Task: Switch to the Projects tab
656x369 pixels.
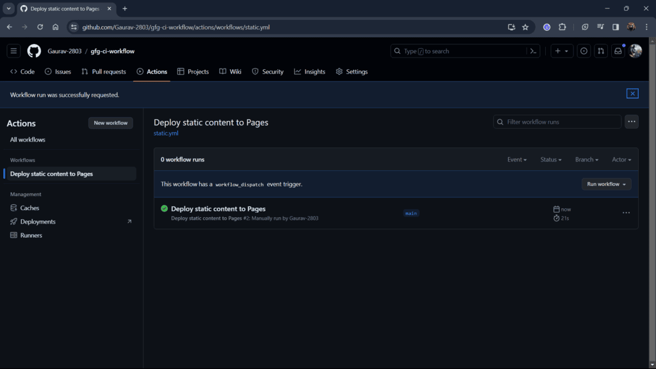Action: pos(193,72)
